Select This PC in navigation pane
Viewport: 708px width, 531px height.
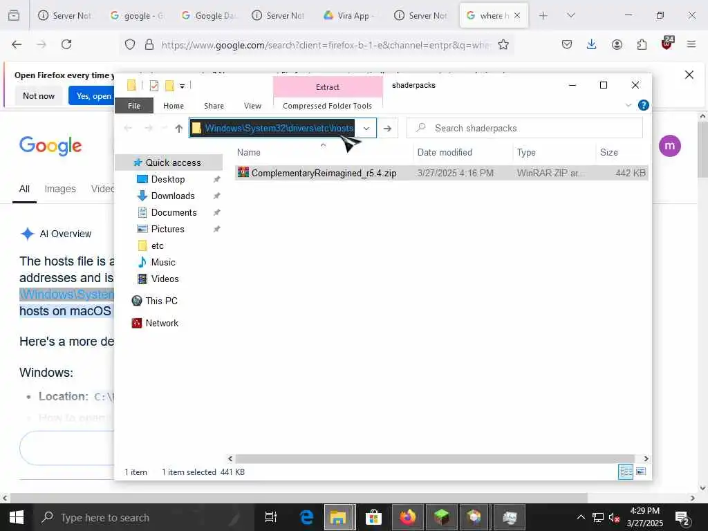[161, 301]
